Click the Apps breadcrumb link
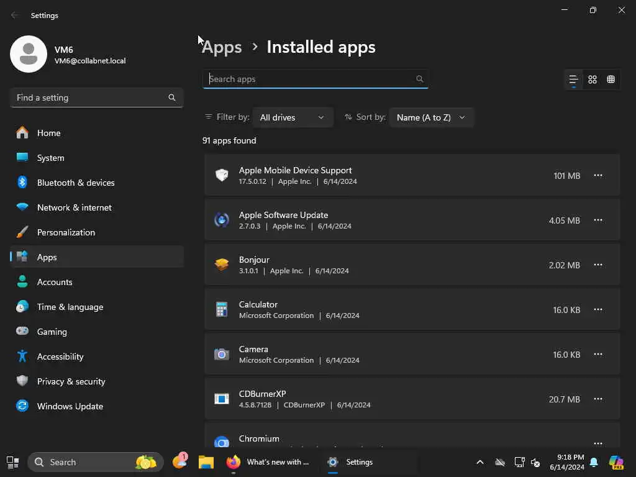The height and width of the screenshot is (477, 636). (222, 47)
